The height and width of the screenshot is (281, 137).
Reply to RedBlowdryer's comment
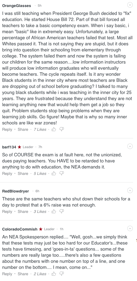click(x=7, y=211)
